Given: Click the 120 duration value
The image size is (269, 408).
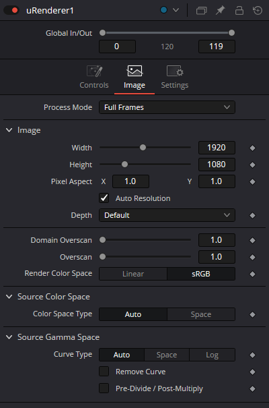Looking at the screenshot, I should [167, 47].
